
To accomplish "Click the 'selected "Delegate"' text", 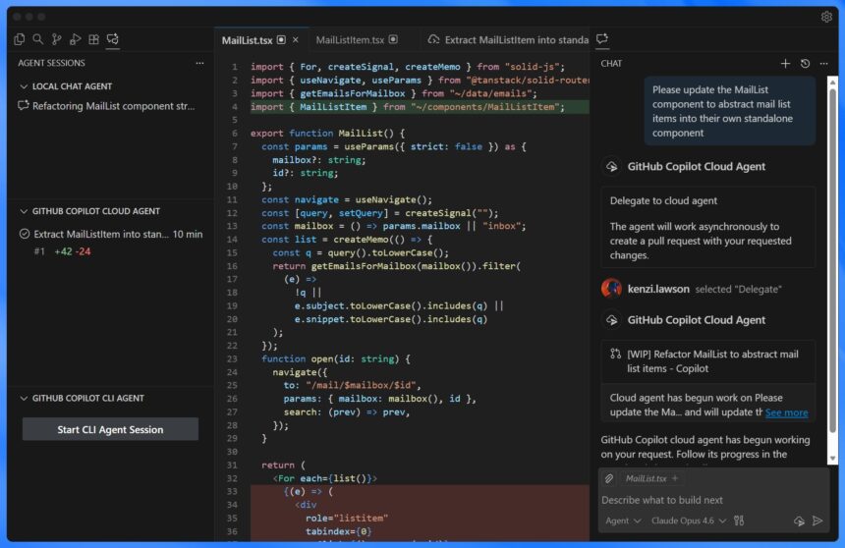I will tap(738, 290).
